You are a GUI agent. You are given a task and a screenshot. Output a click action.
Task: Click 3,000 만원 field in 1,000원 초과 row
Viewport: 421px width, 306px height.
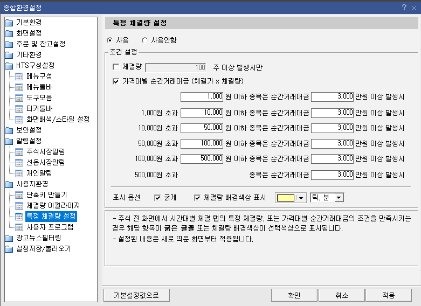click(x=333, y=113)
